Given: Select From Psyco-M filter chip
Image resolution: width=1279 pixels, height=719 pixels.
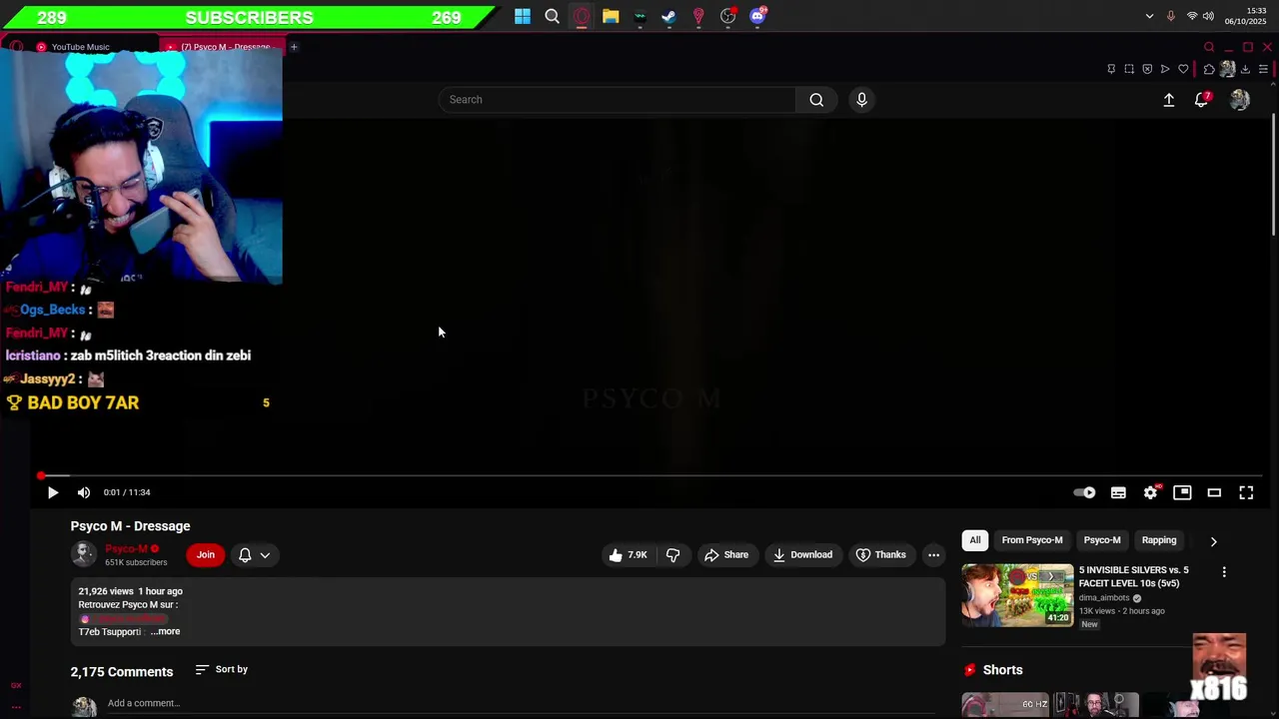Looking at the screenshot, I should pos(1032,540).
